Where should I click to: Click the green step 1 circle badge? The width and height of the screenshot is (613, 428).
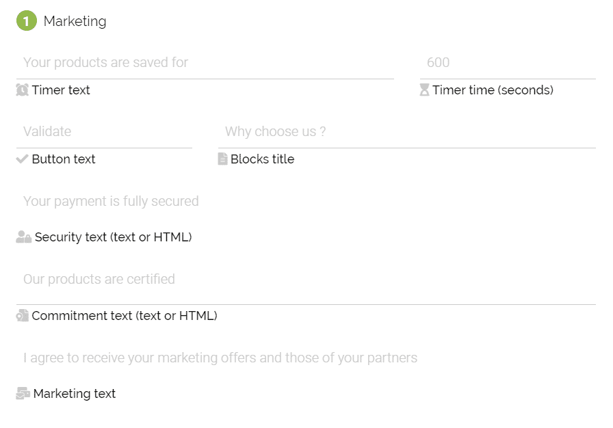click(x=27, y=21)
